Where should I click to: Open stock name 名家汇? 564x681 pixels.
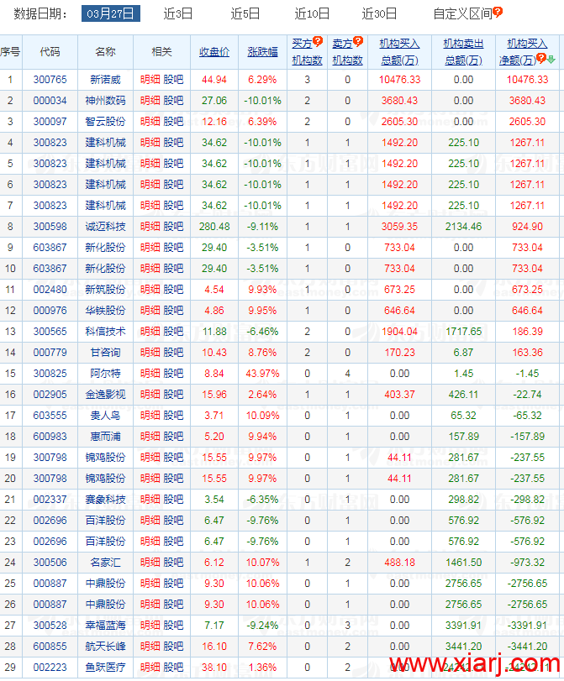pos(105,563)
